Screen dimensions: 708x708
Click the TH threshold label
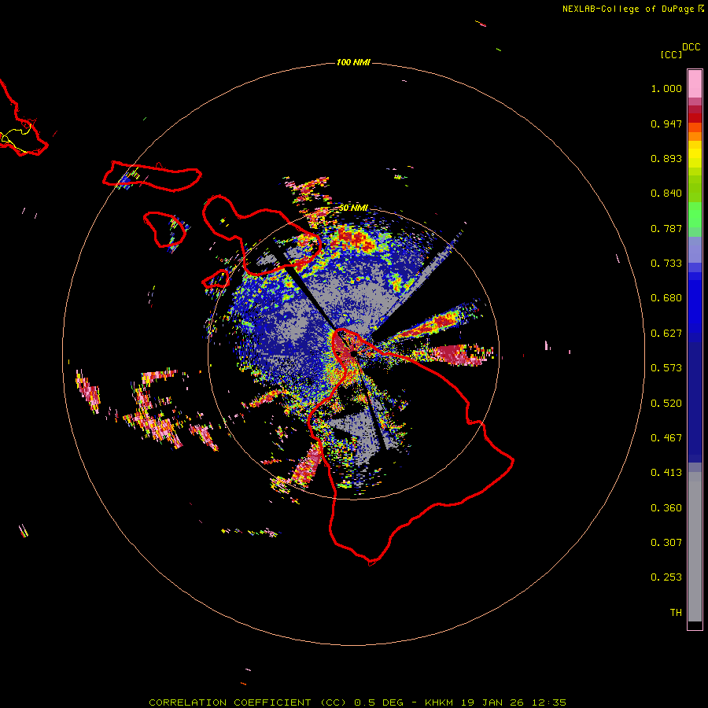tap(676, 613)
